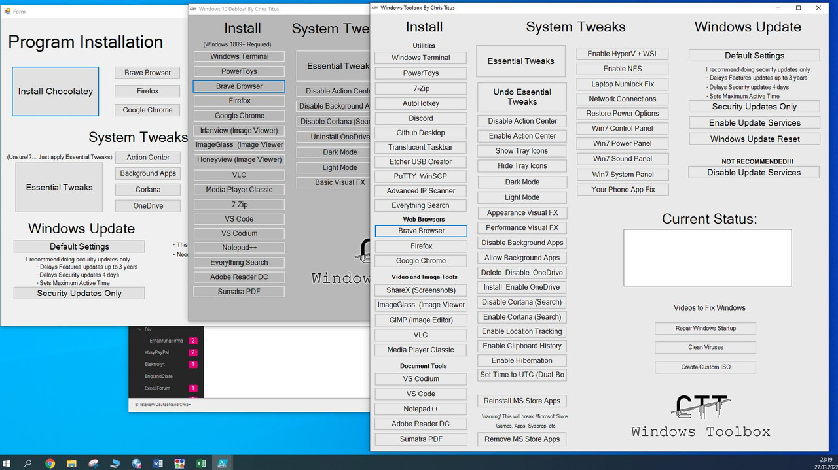Viewport: 838px width, 470px height.
Task: Click Undo Essential Tweaks in the Toolbox
Action: pyautogui.click(x=522, y=97)
